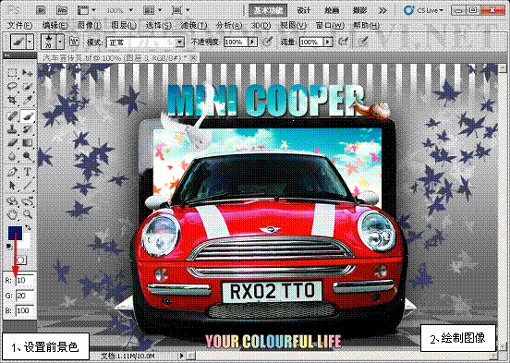510x363 pixels.
Task: Select the Clone Stamp tool
Action: point(12,129)
